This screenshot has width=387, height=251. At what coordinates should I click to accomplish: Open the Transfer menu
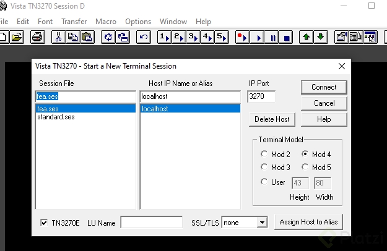point(74,22)
